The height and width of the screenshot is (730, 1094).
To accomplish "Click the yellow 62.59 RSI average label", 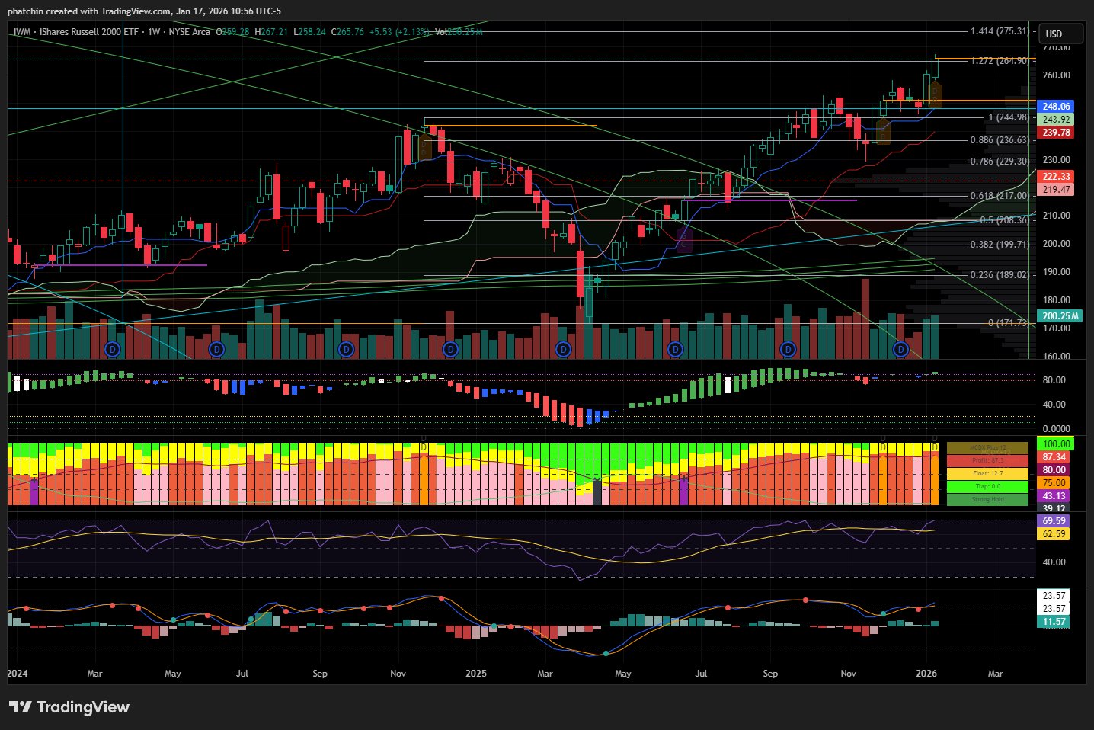I will (1054, 534).
